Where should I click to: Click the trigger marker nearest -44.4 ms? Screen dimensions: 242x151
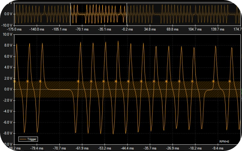coord(128,81)
